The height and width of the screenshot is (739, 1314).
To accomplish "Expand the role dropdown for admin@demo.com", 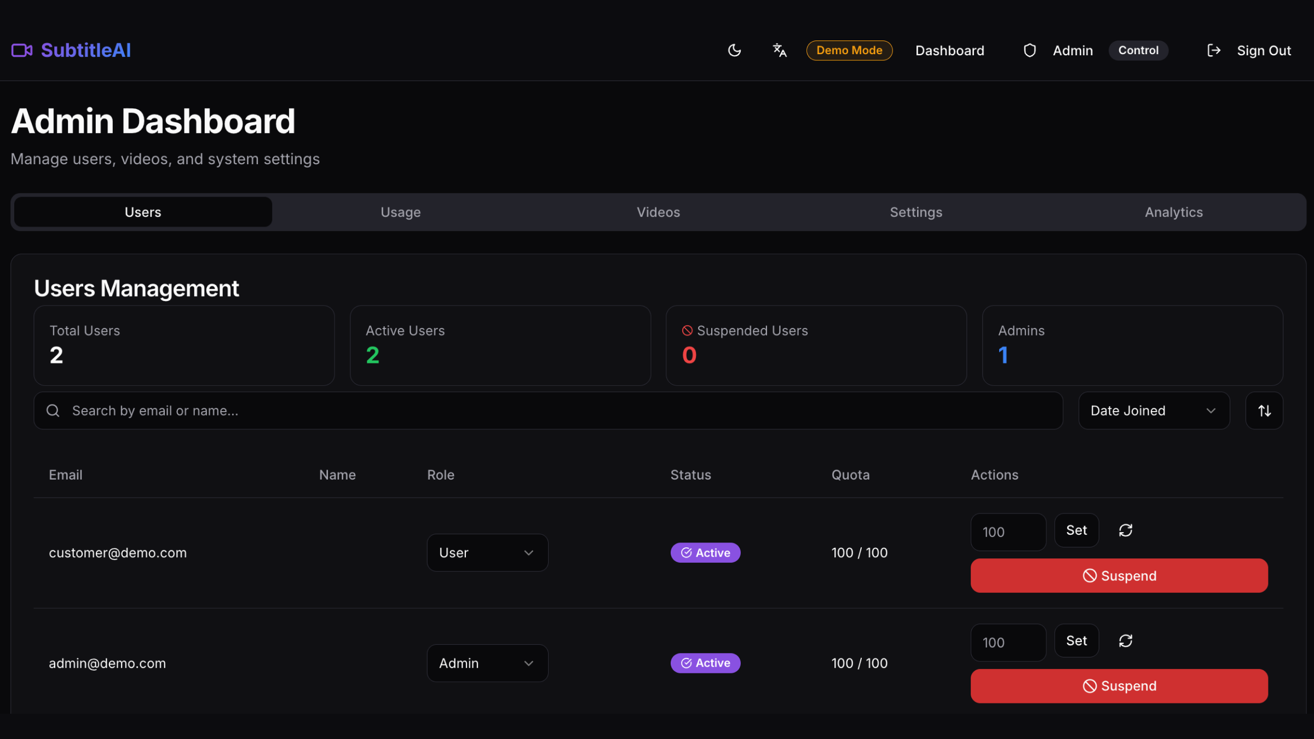I will 487,663.
